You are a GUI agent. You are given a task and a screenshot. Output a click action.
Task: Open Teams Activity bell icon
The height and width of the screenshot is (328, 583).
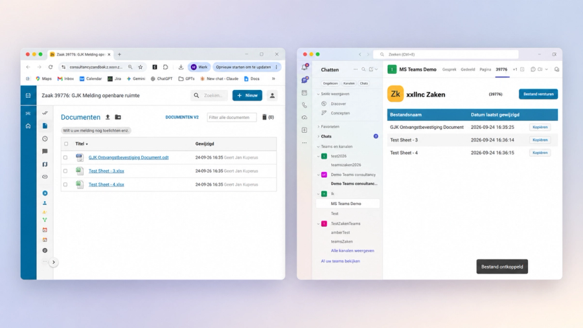click(304, 67)
